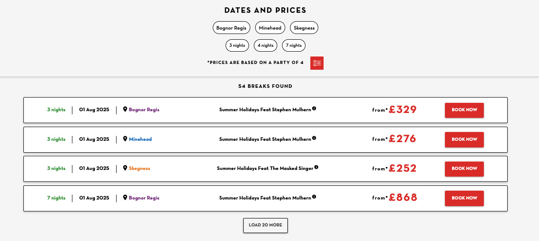Click info icon on 7 nights break
The width and height of the screenshot is (539, 241).
tap(314, 197)
